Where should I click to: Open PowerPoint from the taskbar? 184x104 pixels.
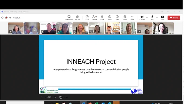point(90,103)
